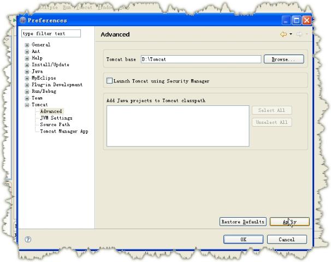Select the Java preferences category
This screenshot has height=262, width=331.
click(x=37, y=72)
